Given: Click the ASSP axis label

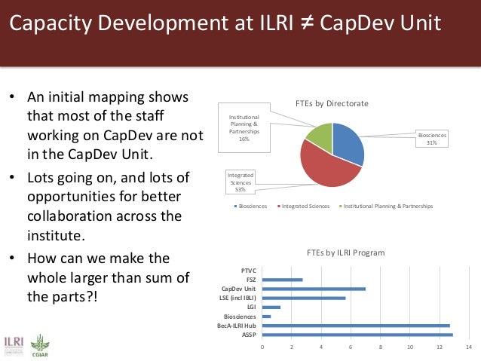Looking at the screenshot, I should (x=249, y=335).
